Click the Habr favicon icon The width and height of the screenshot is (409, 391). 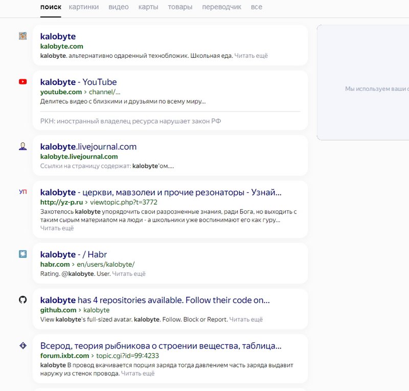[x=22, y=254]
